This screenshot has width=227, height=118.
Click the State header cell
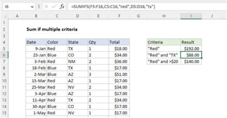click(78, 42)
